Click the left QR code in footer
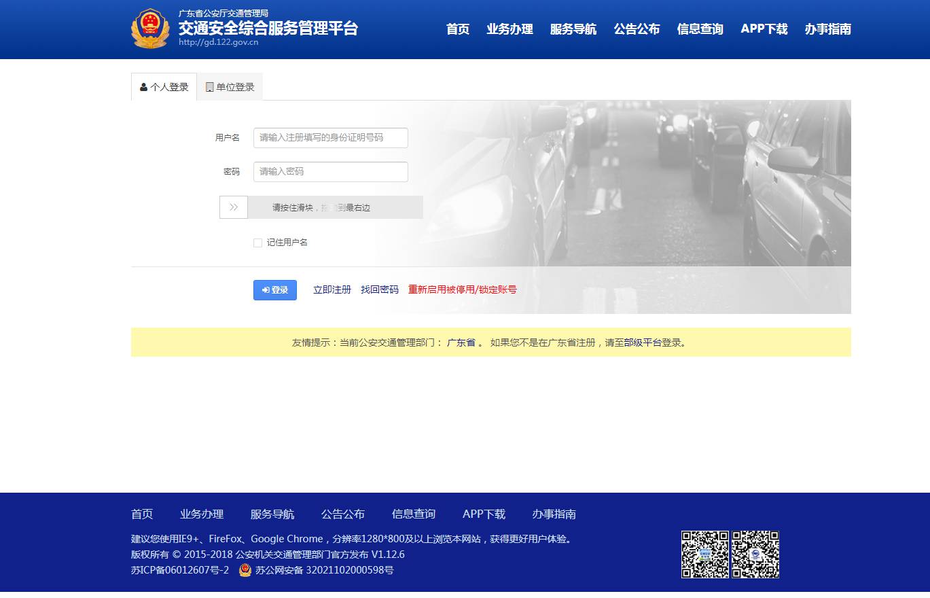 coord(704,555)
